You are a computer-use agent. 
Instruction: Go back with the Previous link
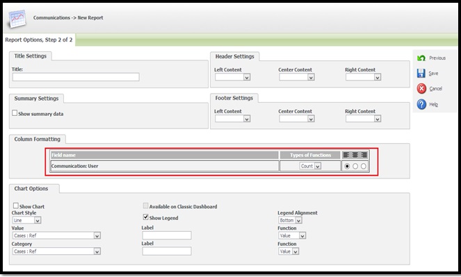pyautogui.click(x=437, y=58)
